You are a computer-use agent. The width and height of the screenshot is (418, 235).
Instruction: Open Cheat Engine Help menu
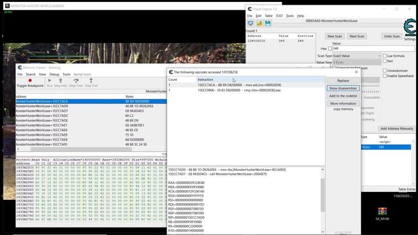click(300, 16)
